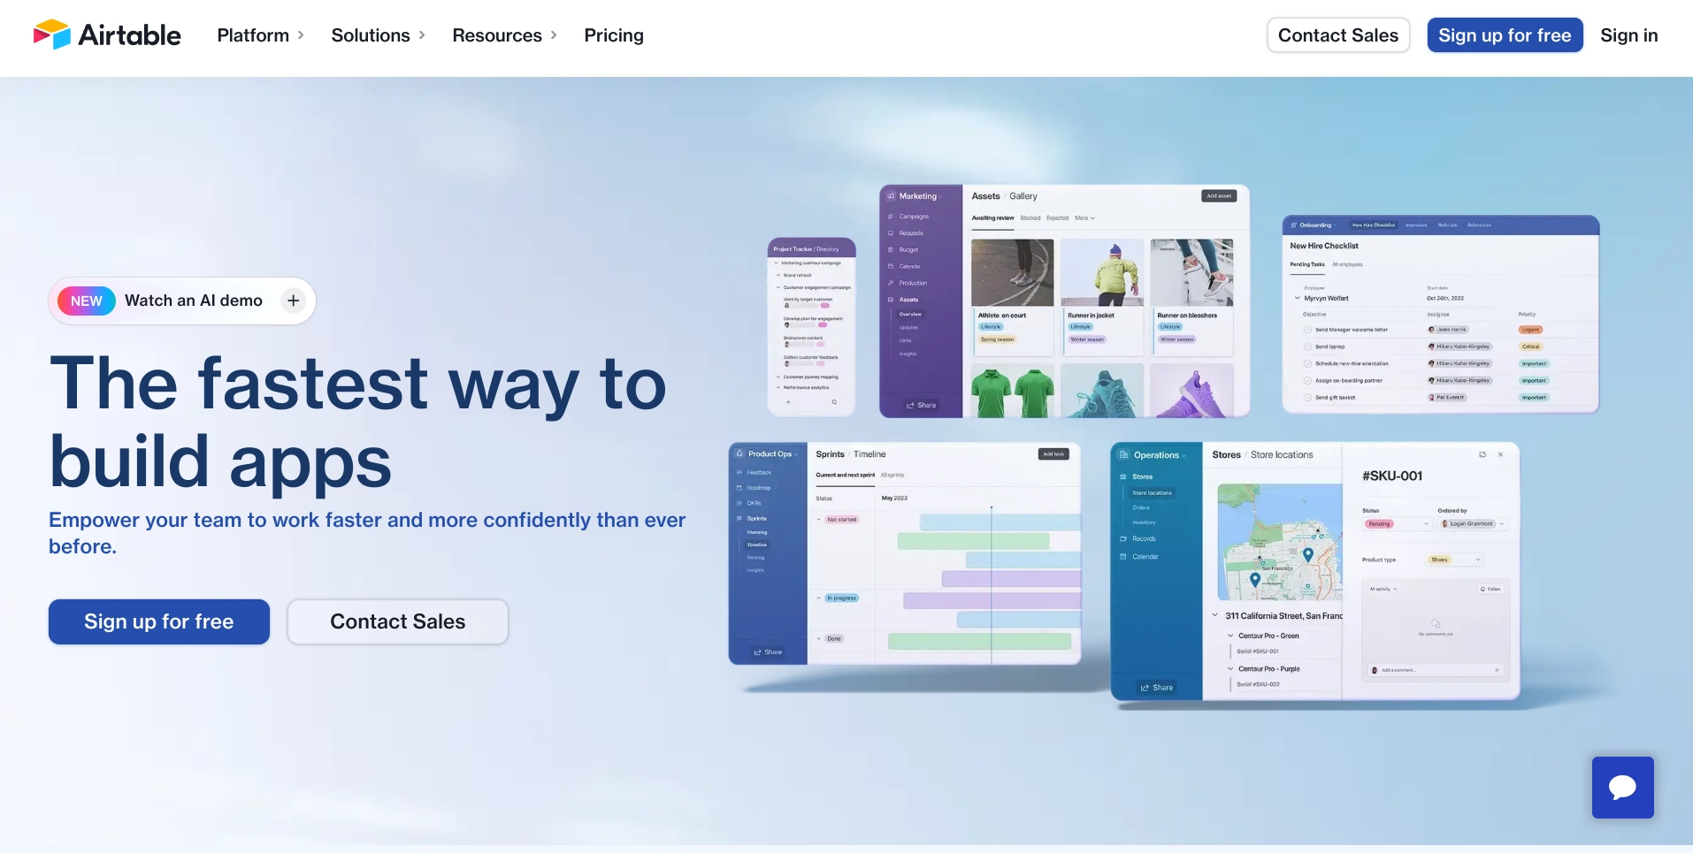Click the Share icon in the Operations sidebar
Image resolution: width=1693 pixels, height=853 pixels.
pos(1156,687)
